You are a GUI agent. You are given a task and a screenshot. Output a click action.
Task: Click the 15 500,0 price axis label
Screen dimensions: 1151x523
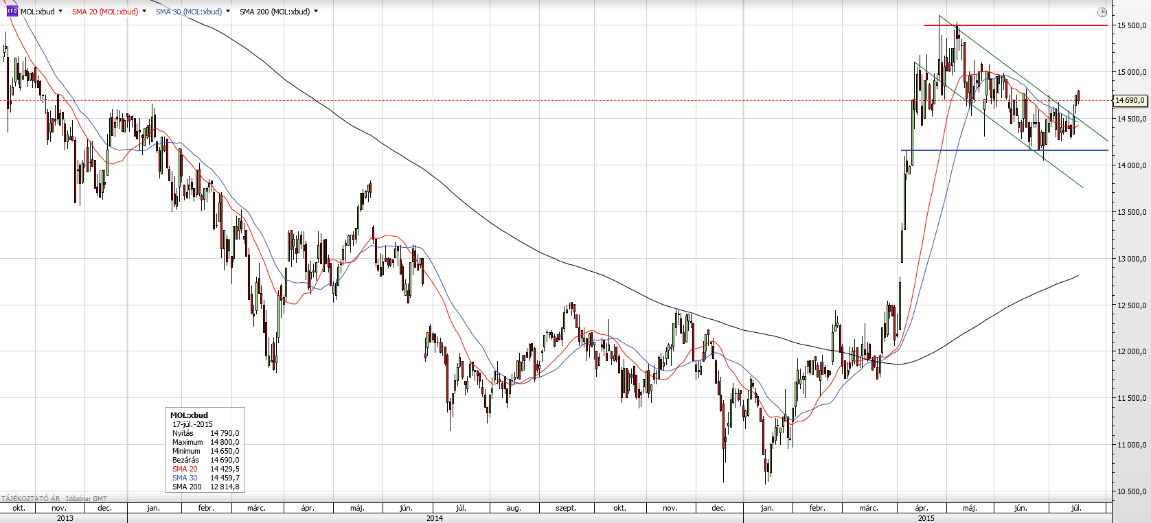click(1132, 25)
